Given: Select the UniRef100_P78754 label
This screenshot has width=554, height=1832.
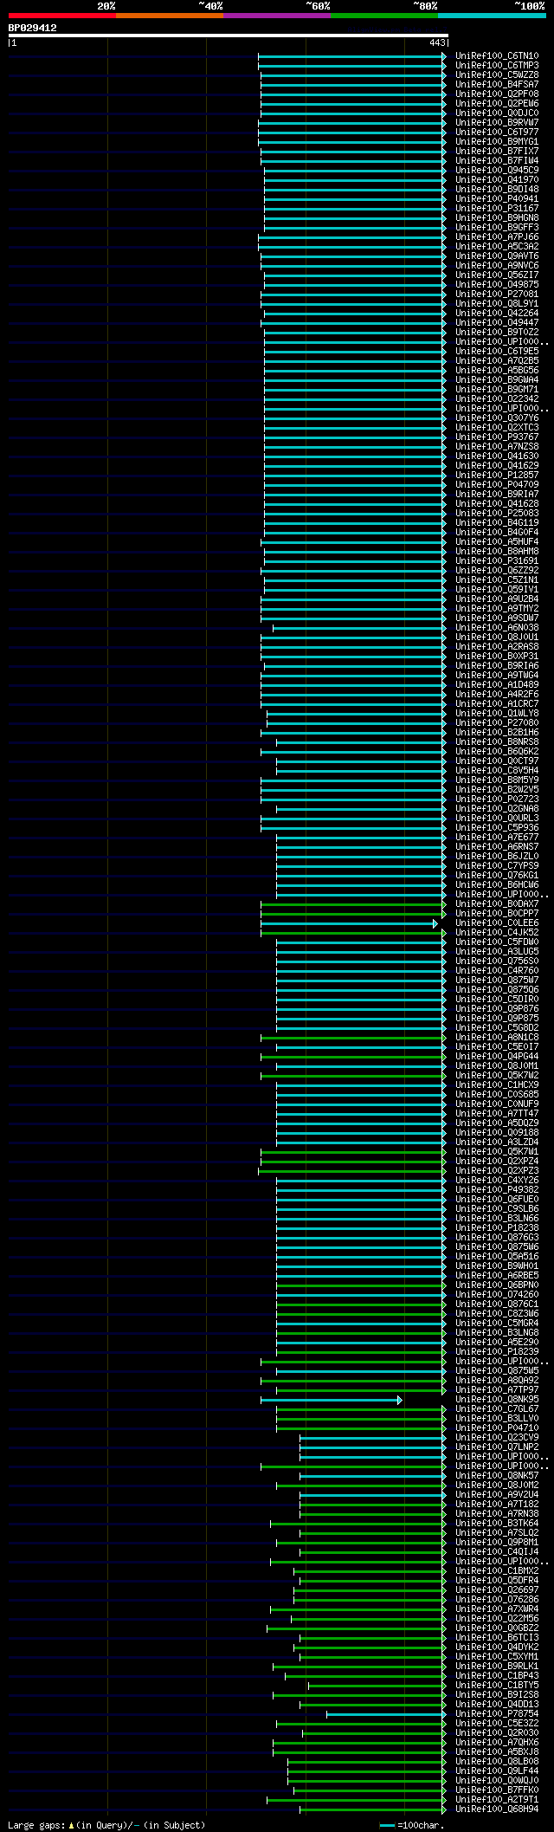Looking at the screenshot, I should (x=497, y=1714).
